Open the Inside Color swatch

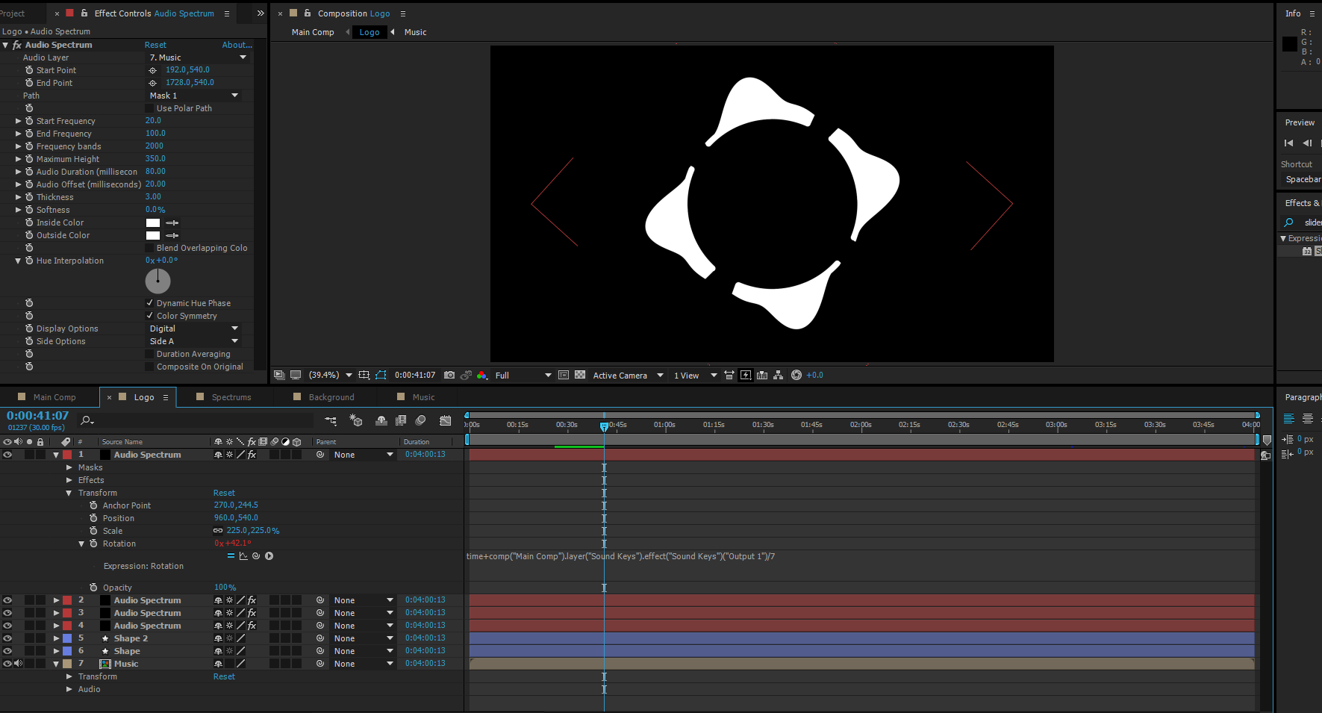coord(153,222)
